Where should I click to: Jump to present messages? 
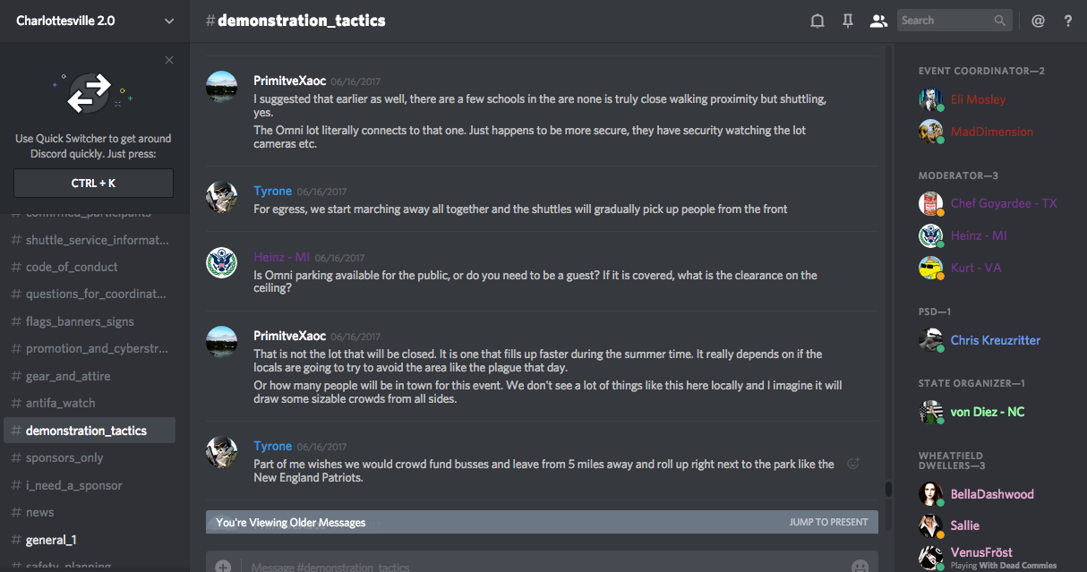(828, 522)
